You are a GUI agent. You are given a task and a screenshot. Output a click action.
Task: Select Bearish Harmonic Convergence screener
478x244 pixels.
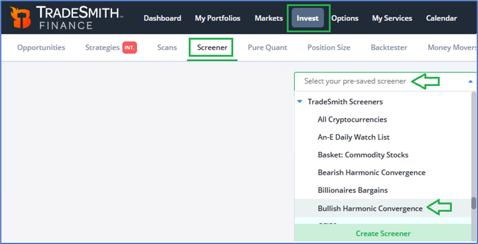(x=372, y=173)
